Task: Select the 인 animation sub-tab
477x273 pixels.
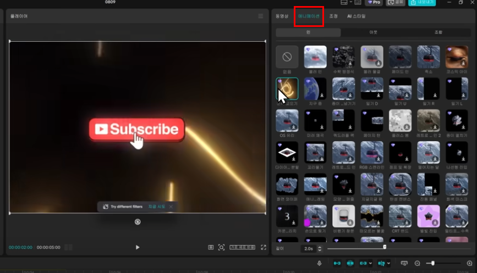Action: [308, 32]
